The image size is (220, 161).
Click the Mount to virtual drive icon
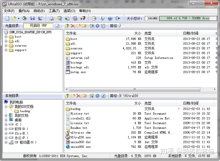click(x=75, y=18)
